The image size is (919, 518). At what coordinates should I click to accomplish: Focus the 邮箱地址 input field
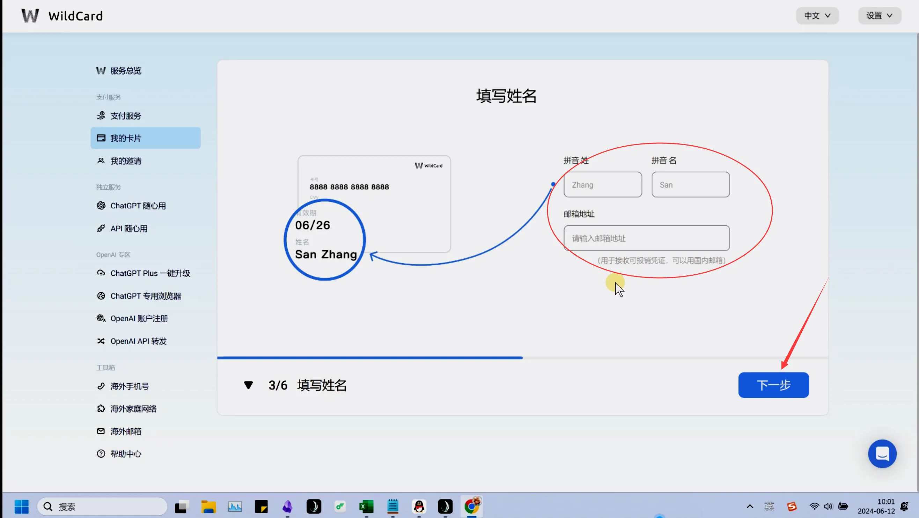[646, 238]
